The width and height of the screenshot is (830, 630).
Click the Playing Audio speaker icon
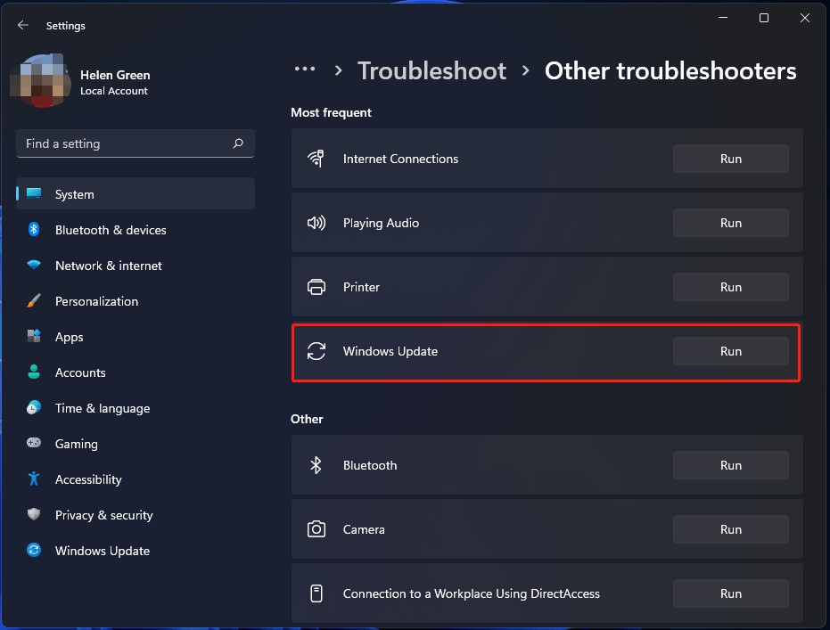tap(316, 223)
